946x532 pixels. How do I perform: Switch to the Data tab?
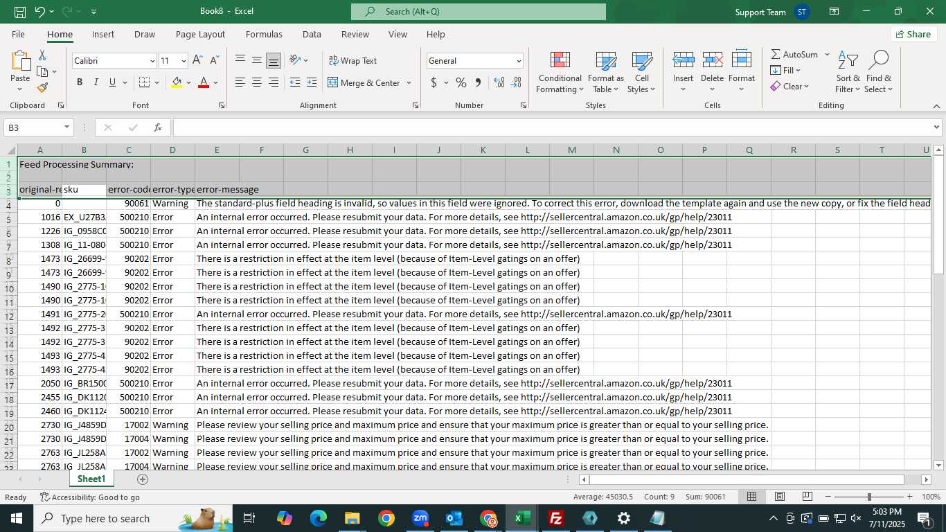point(312,34)
